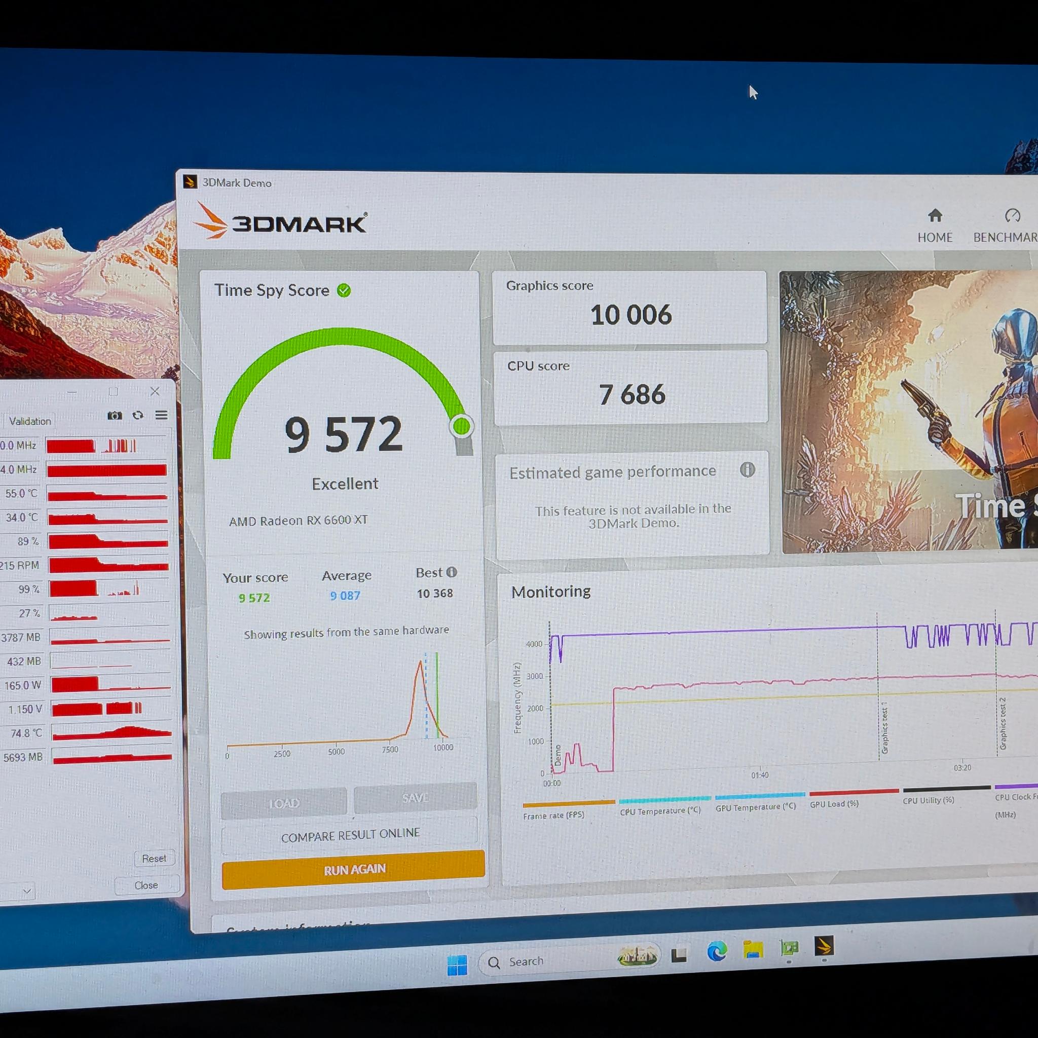Click the 34.0 °C sensor reading
Screen dimensions: 1038x1038
point(22,517)
